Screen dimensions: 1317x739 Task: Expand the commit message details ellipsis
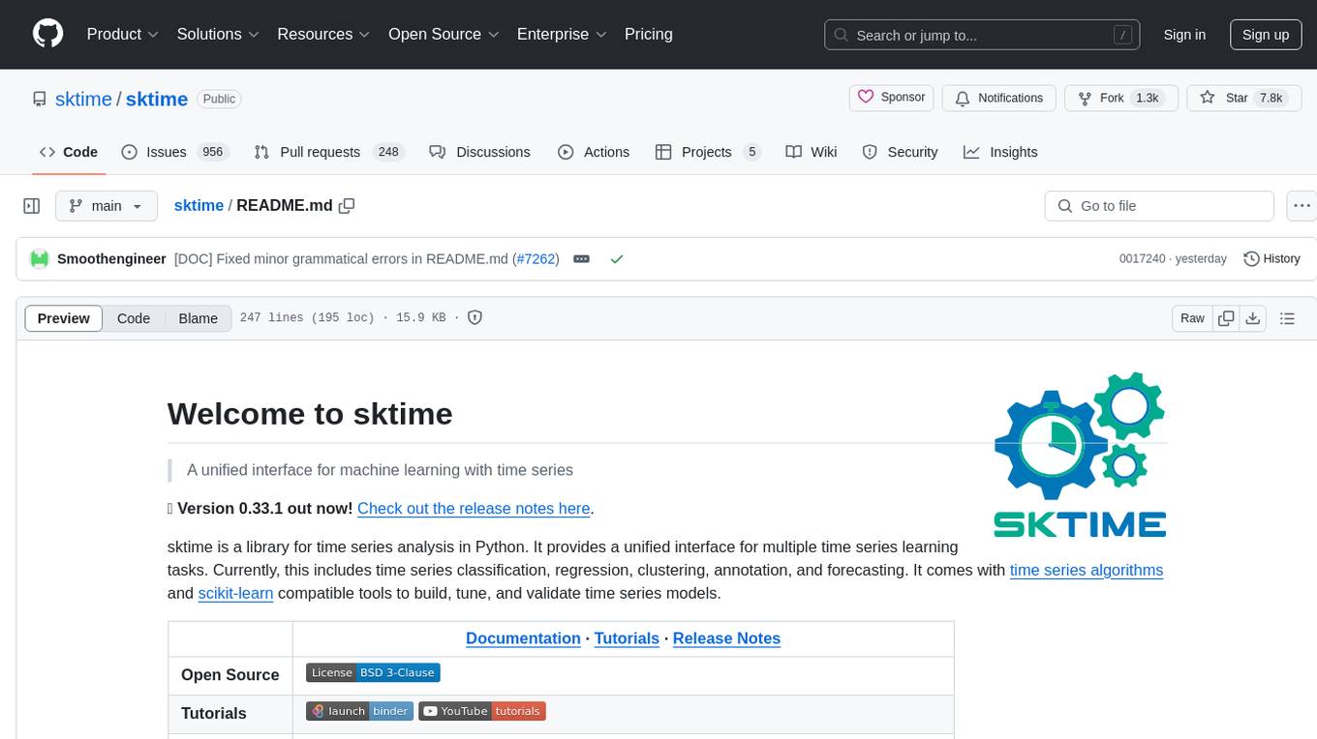pos(582,259)
